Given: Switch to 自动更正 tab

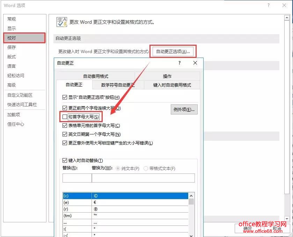Looking at the screenshot, I should (74, 85).
